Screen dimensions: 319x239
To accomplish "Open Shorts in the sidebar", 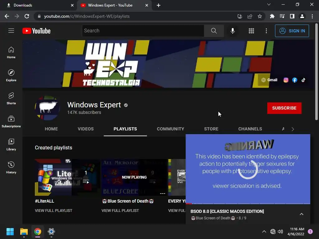I will pyautogui.click(x=11, y=98).
